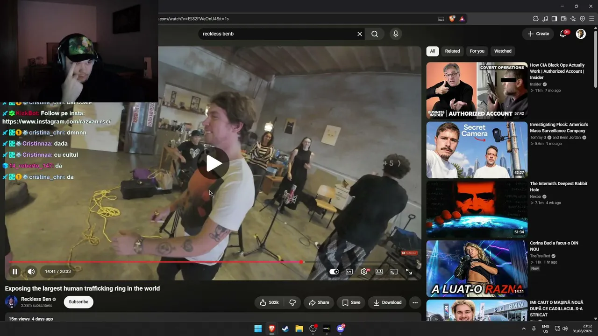Image resolution: width=598 pixels, height=336 pixels.
Task: Select the 'Watched' filter chip
Action: [x=503, y=51]
